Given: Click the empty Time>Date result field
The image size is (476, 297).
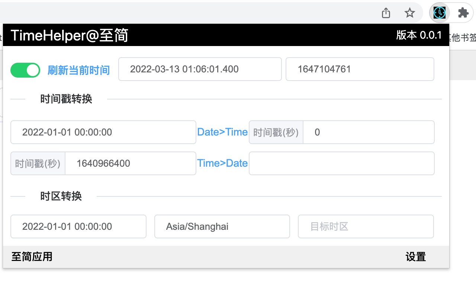Looking at the screenshot, I should click(x=341, y=163).
